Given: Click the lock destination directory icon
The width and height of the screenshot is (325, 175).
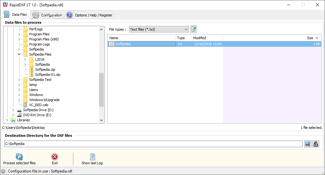Looking at the screenshot, I should [316, 144].
